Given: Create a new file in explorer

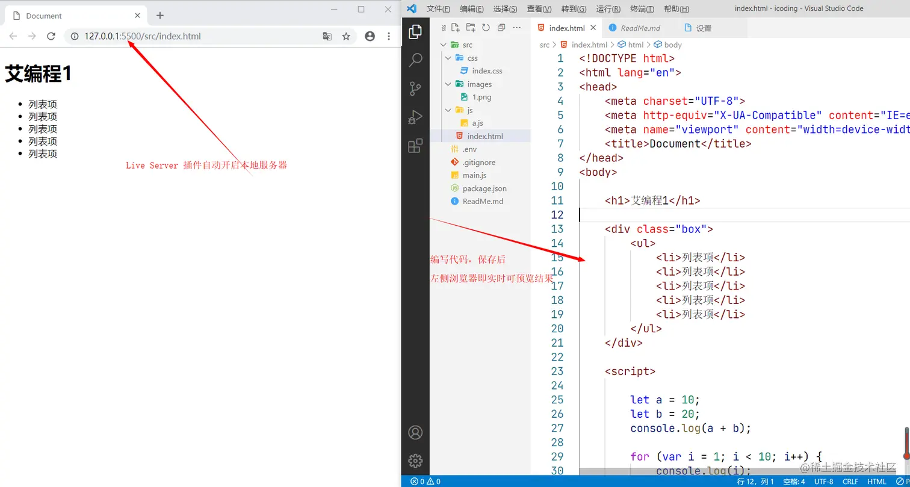Looking at the screenshot, I should click(x=456, y=28).
